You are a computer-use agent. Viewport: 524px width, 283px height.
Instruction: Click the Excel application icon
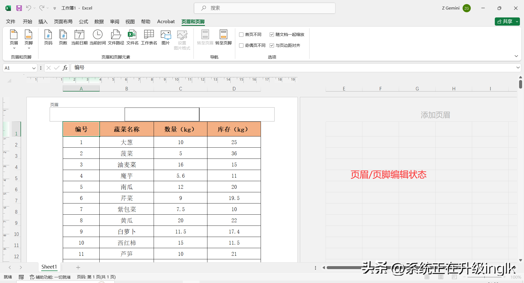click(8, 8)
